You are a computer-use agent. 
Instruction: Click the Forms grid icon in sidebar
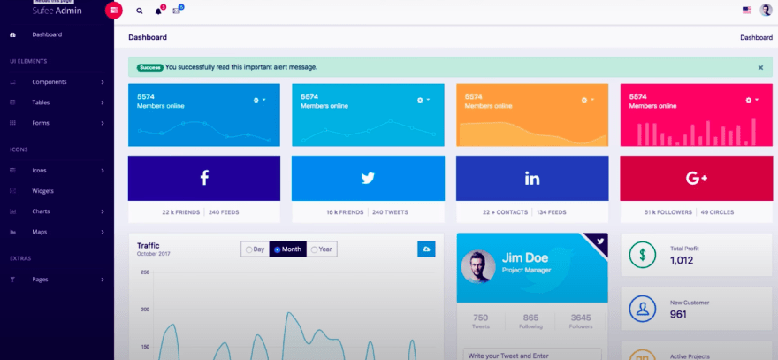[x=13, y=123]
